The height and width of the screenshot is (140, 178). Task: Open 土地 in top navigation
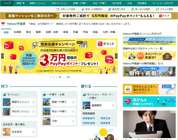coord(130,3)
